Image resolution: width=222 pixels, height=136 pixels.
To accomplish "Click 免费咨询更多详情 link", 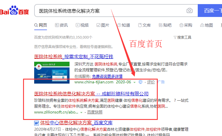I will [x=107, y=76].
